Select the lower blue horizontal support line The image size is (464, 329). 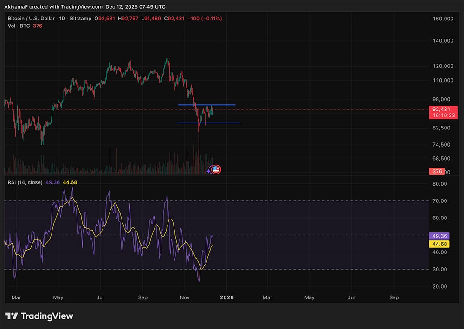tap(208, 123)
